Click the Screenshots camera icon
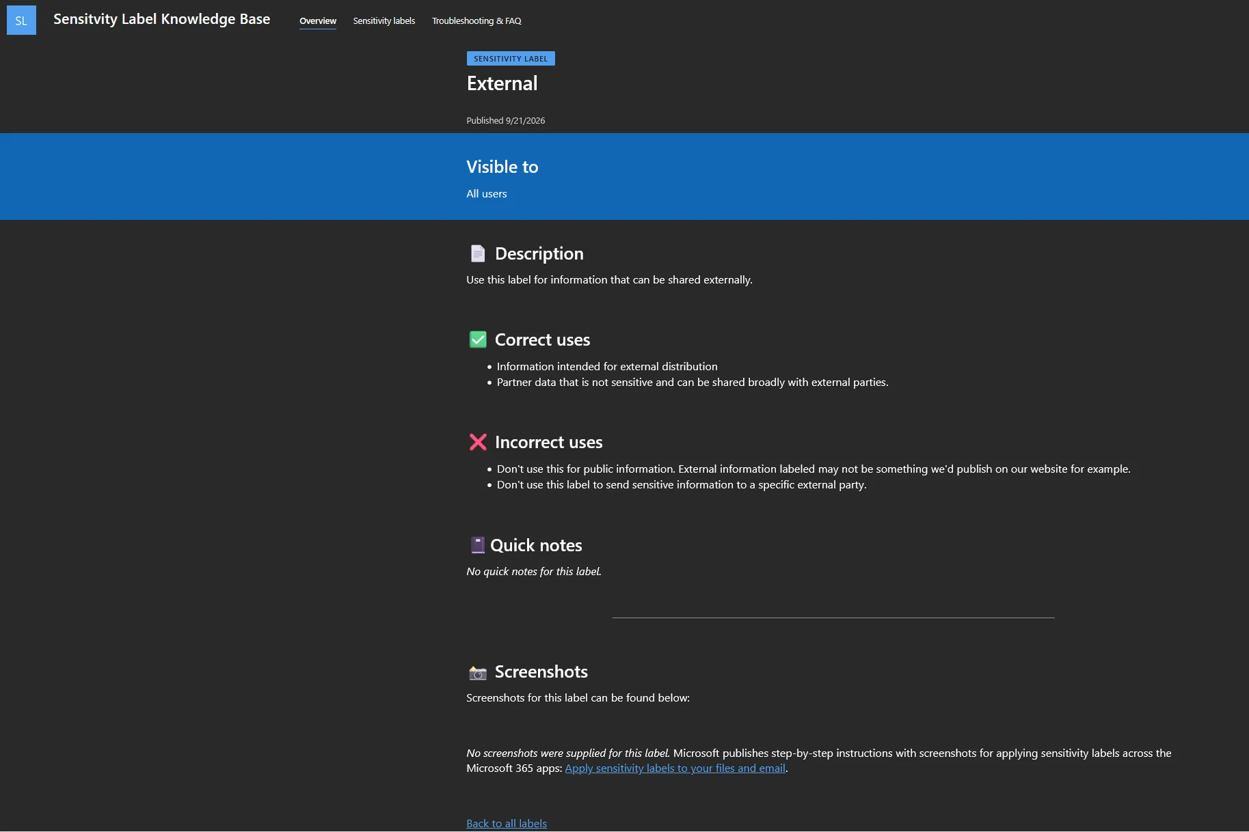Screen dimensions: 1249x832 click(478, 673)
